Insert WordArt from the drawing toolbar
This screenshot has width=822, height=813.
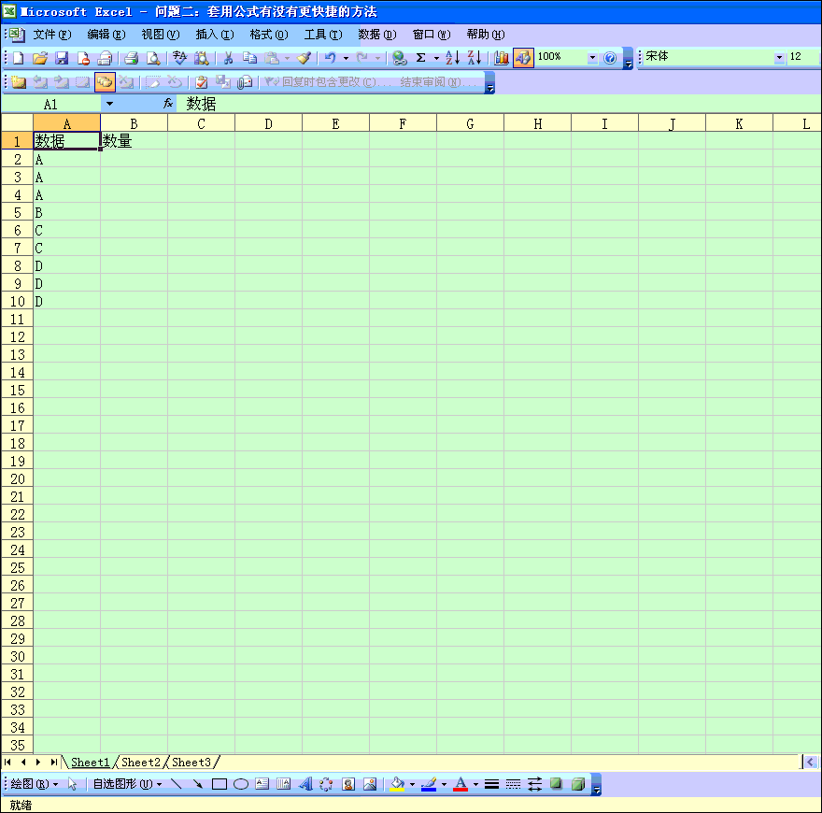coord(305,784)
